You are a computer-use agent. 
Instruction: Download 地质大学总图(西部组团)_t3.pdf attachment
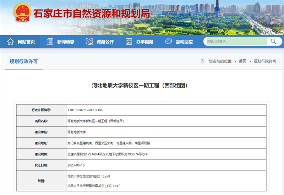tap(89, 176)
